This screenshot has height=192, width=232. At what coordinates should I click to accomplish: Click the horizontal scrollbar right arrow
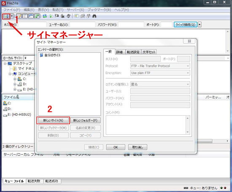click(227, 141)
